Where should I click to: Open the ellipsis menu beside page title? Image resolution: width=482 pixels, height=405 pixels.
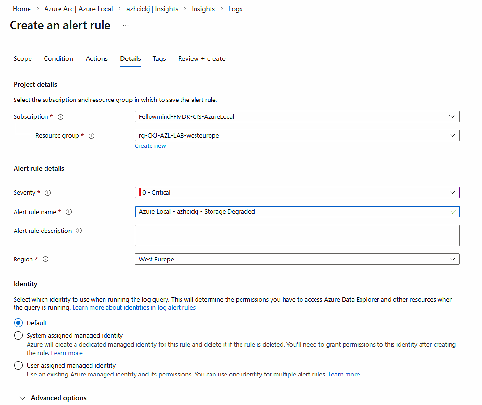coord(126,25)
